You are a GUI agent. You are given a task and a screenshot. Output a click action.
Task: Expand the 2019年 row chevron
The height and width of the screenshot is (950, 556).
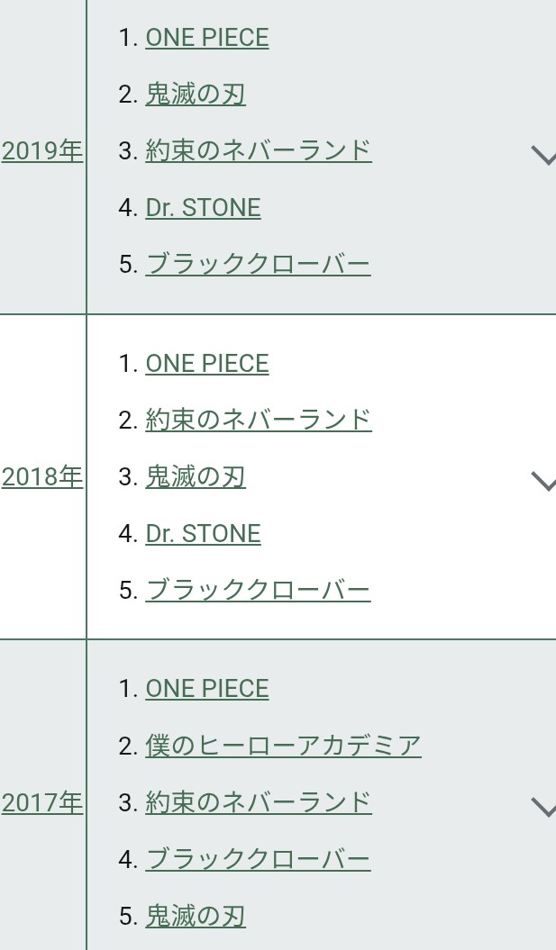coord(544,156)
